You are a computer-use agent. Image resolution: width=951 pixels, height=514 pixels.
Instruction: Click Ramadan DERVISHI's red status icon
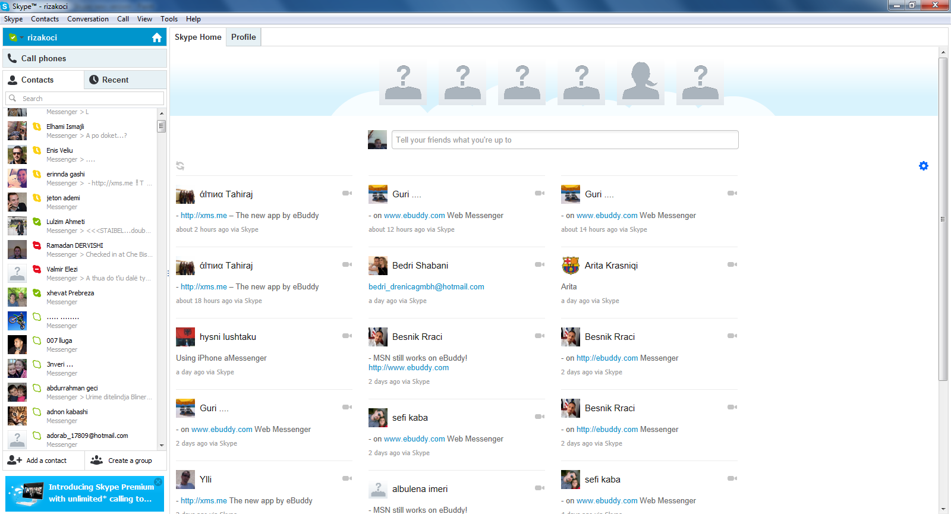37,245
